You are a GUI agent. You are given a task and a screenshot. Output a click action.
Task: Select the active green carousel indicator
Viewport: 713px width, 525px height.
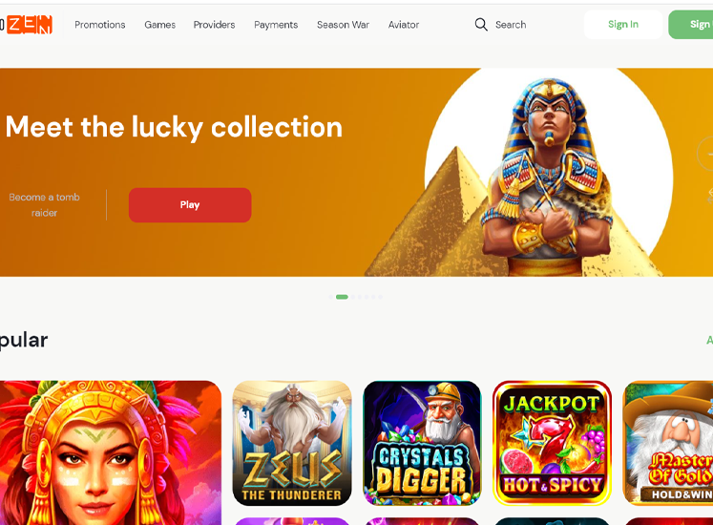[x=342, y=297]
